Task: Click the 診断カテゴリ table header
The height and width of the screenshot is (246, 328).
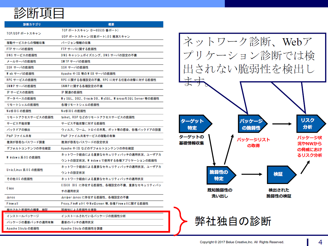Action: pyautogui.click(x=32, y=24)
